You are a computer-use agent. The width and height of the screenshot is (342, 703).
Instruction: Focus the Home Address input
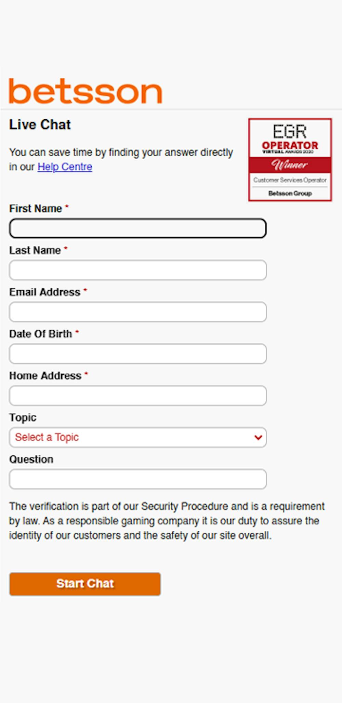pos(138,396)
